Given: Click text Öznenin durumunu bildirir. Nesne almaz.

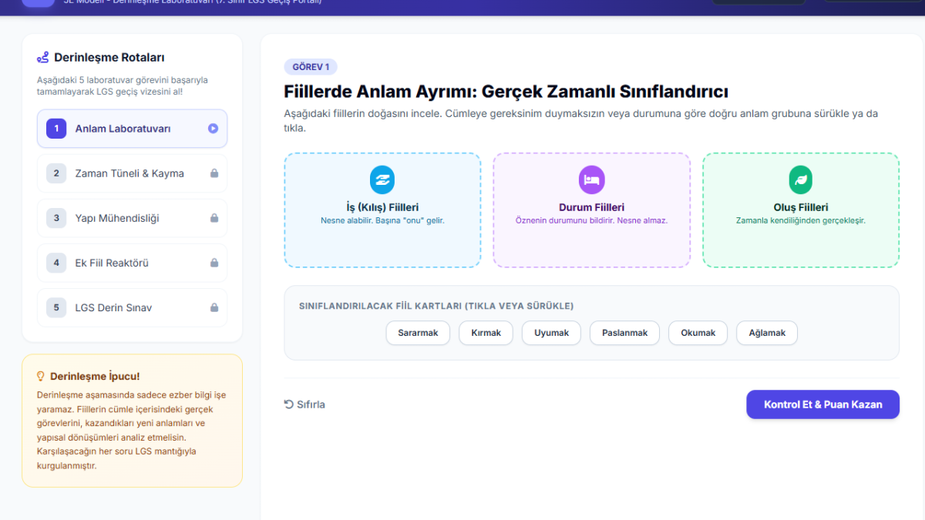Looking at the screenshot, I should [x=591, y=220].
